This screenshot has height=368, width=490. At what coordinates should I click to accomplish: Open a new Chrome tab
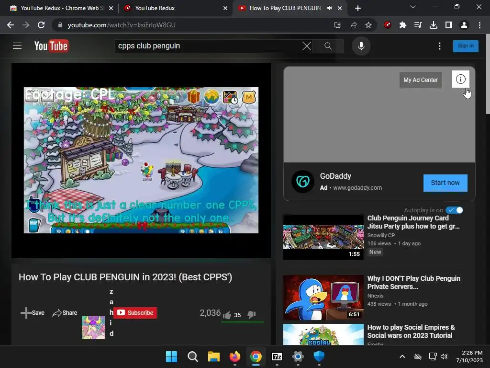pos(358,8)
